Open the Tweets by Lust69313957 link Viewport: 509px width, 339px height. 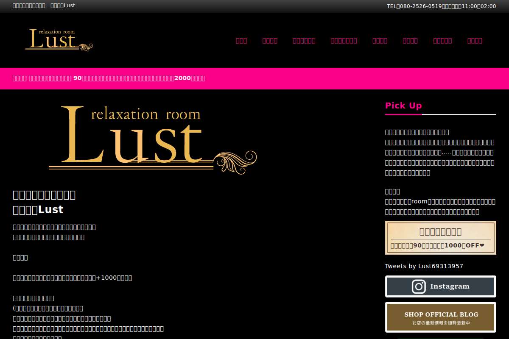point(424,266)
